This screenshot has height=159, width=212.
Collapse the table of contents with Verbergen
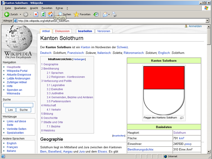pos(79,59)
